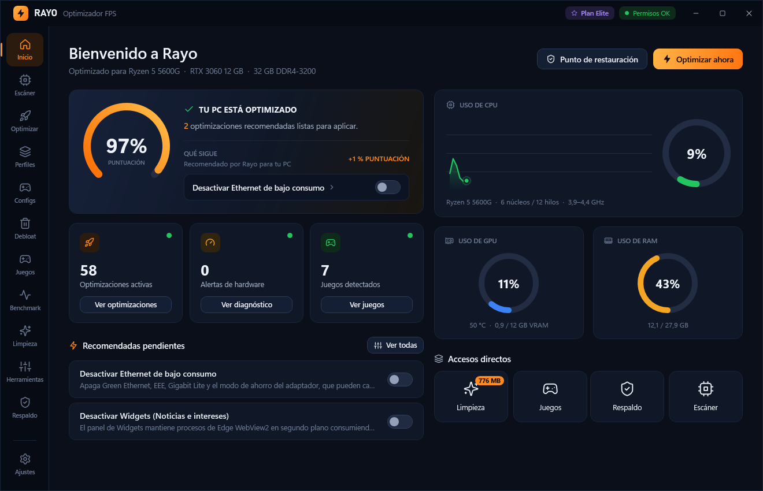
Task: Open Configs in the sidebar
Action: (25, 193)
